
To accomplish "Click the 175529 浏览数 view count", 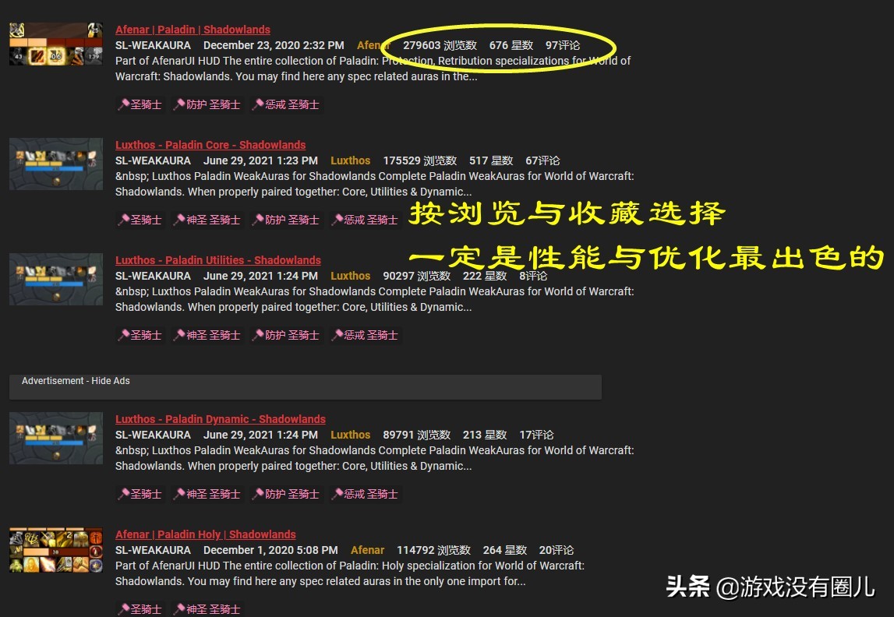I will (420, 160).
